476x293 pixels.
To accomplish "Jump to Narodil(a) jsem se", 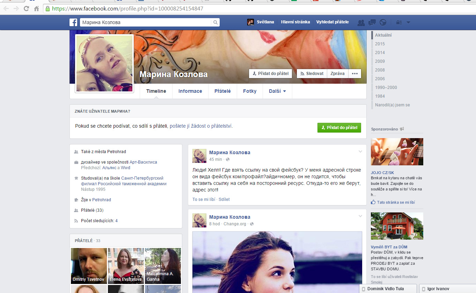I will coord(392,105).
